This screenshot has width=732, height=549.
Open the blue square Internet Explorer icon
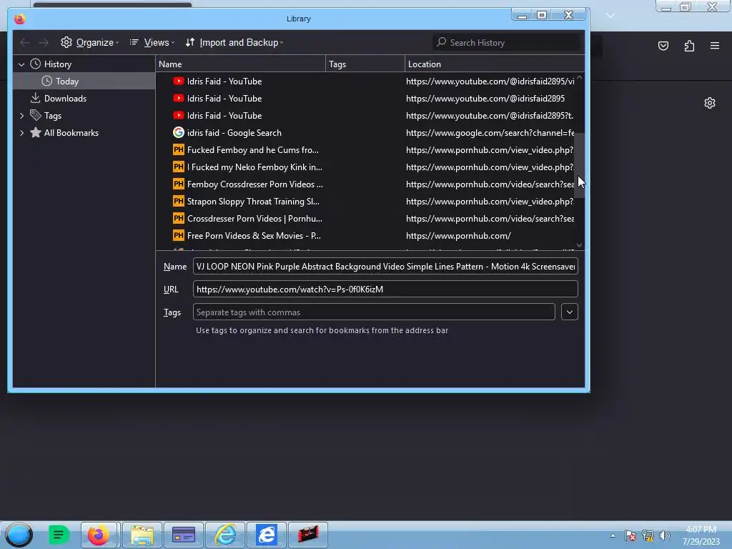[x=267, y=535]
